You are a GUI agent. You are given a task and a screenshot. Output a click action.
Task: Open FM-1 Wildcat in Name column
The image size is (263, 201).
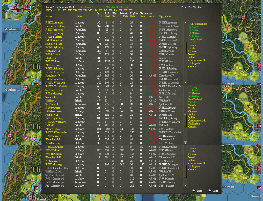pyautogui.click(x=53, y=65)
